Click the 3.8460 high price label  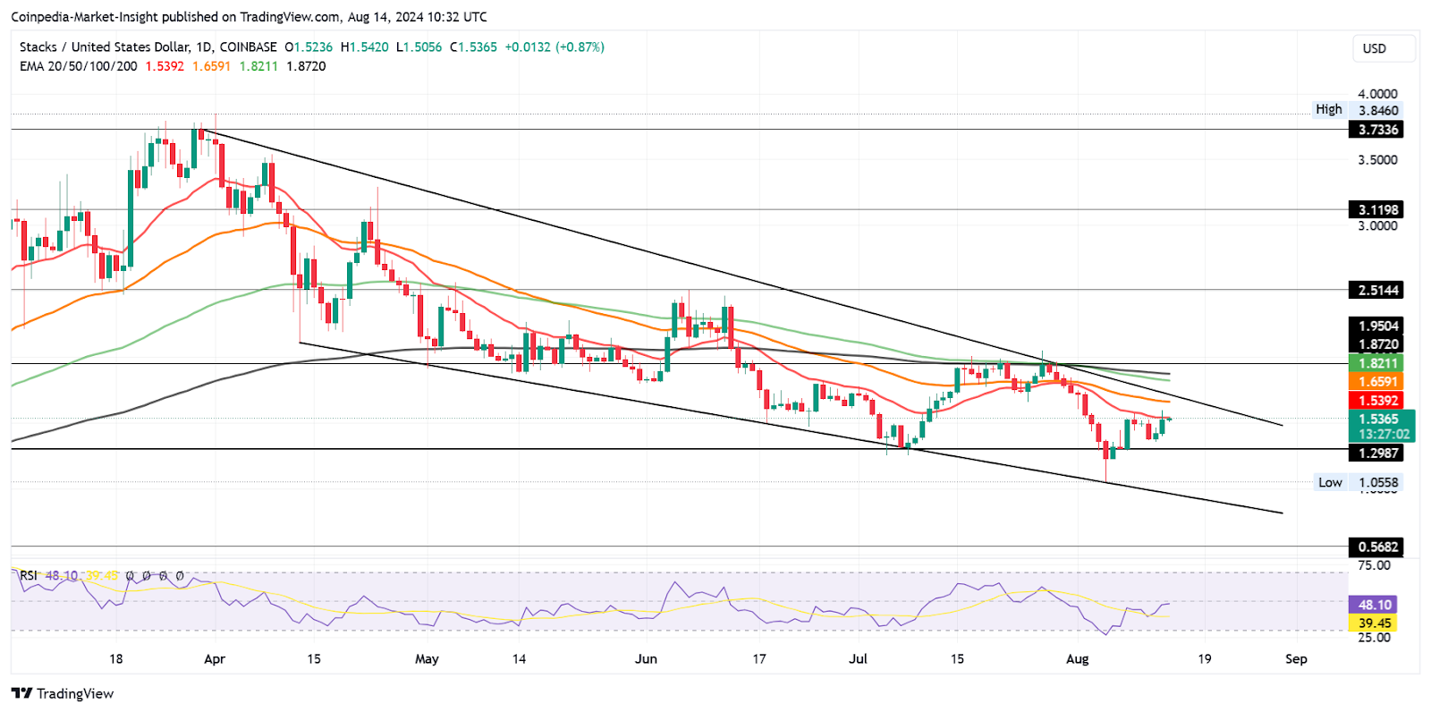point(1378,111)
